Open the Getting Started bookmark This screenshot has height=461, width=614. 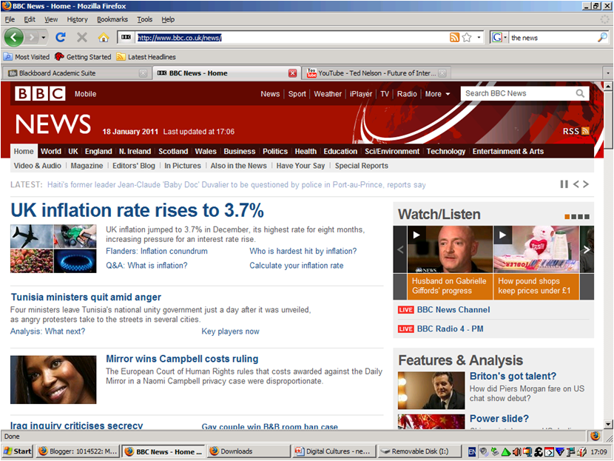pos(83,57)
